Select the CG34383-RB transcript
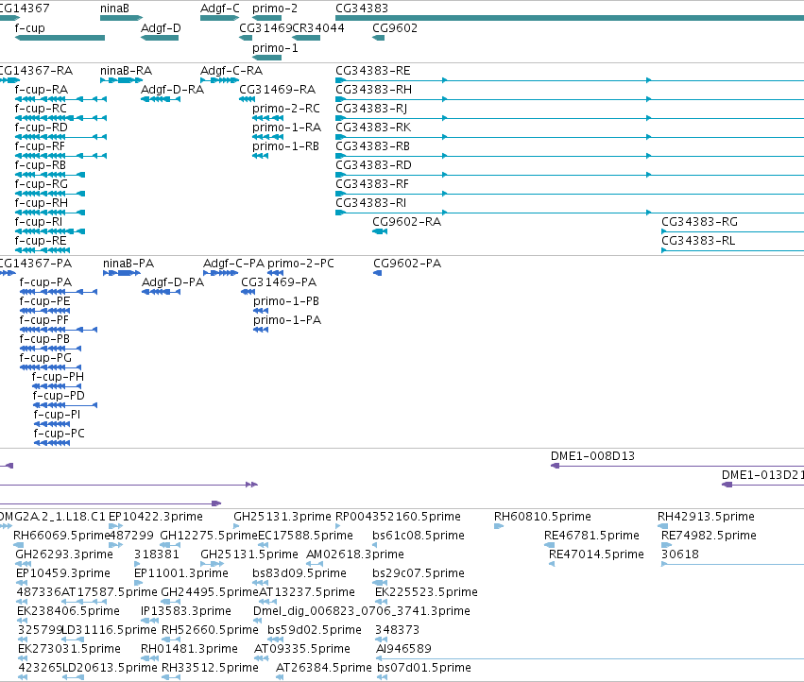The image size is (804, 682). pyautogui.click(x=570, y=156)
